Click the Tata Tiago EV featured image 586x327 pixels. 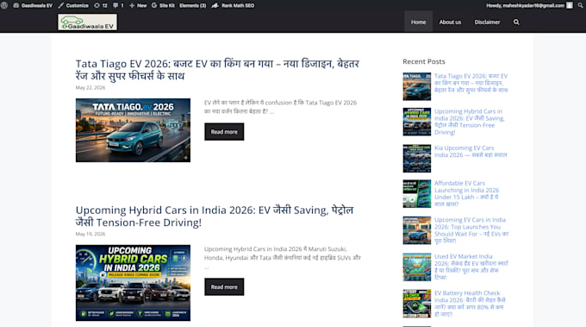click(x=133, y=130)
